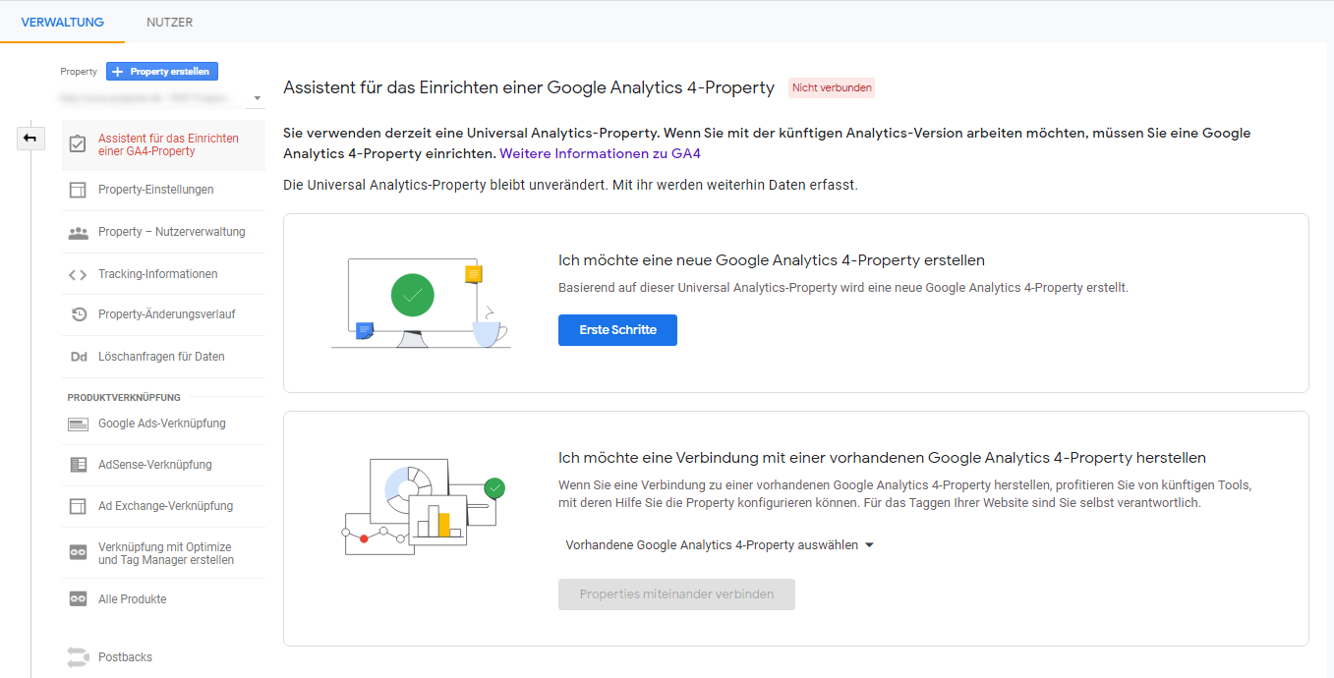Click the Property-Änderungsverlauf history clock icon

(x=78, y=315)
